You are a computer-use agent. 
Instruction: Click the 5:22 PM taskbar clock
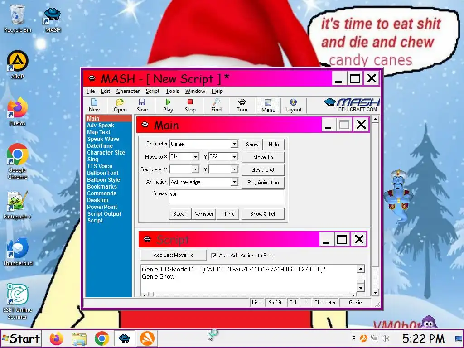[x=423, y=338]
